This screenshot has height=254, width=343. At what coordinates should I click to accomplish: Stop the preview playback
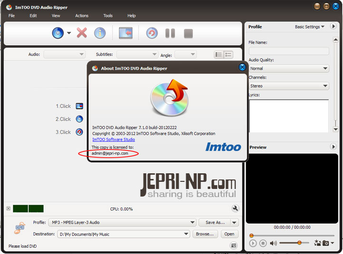click(x=263, y=243)
